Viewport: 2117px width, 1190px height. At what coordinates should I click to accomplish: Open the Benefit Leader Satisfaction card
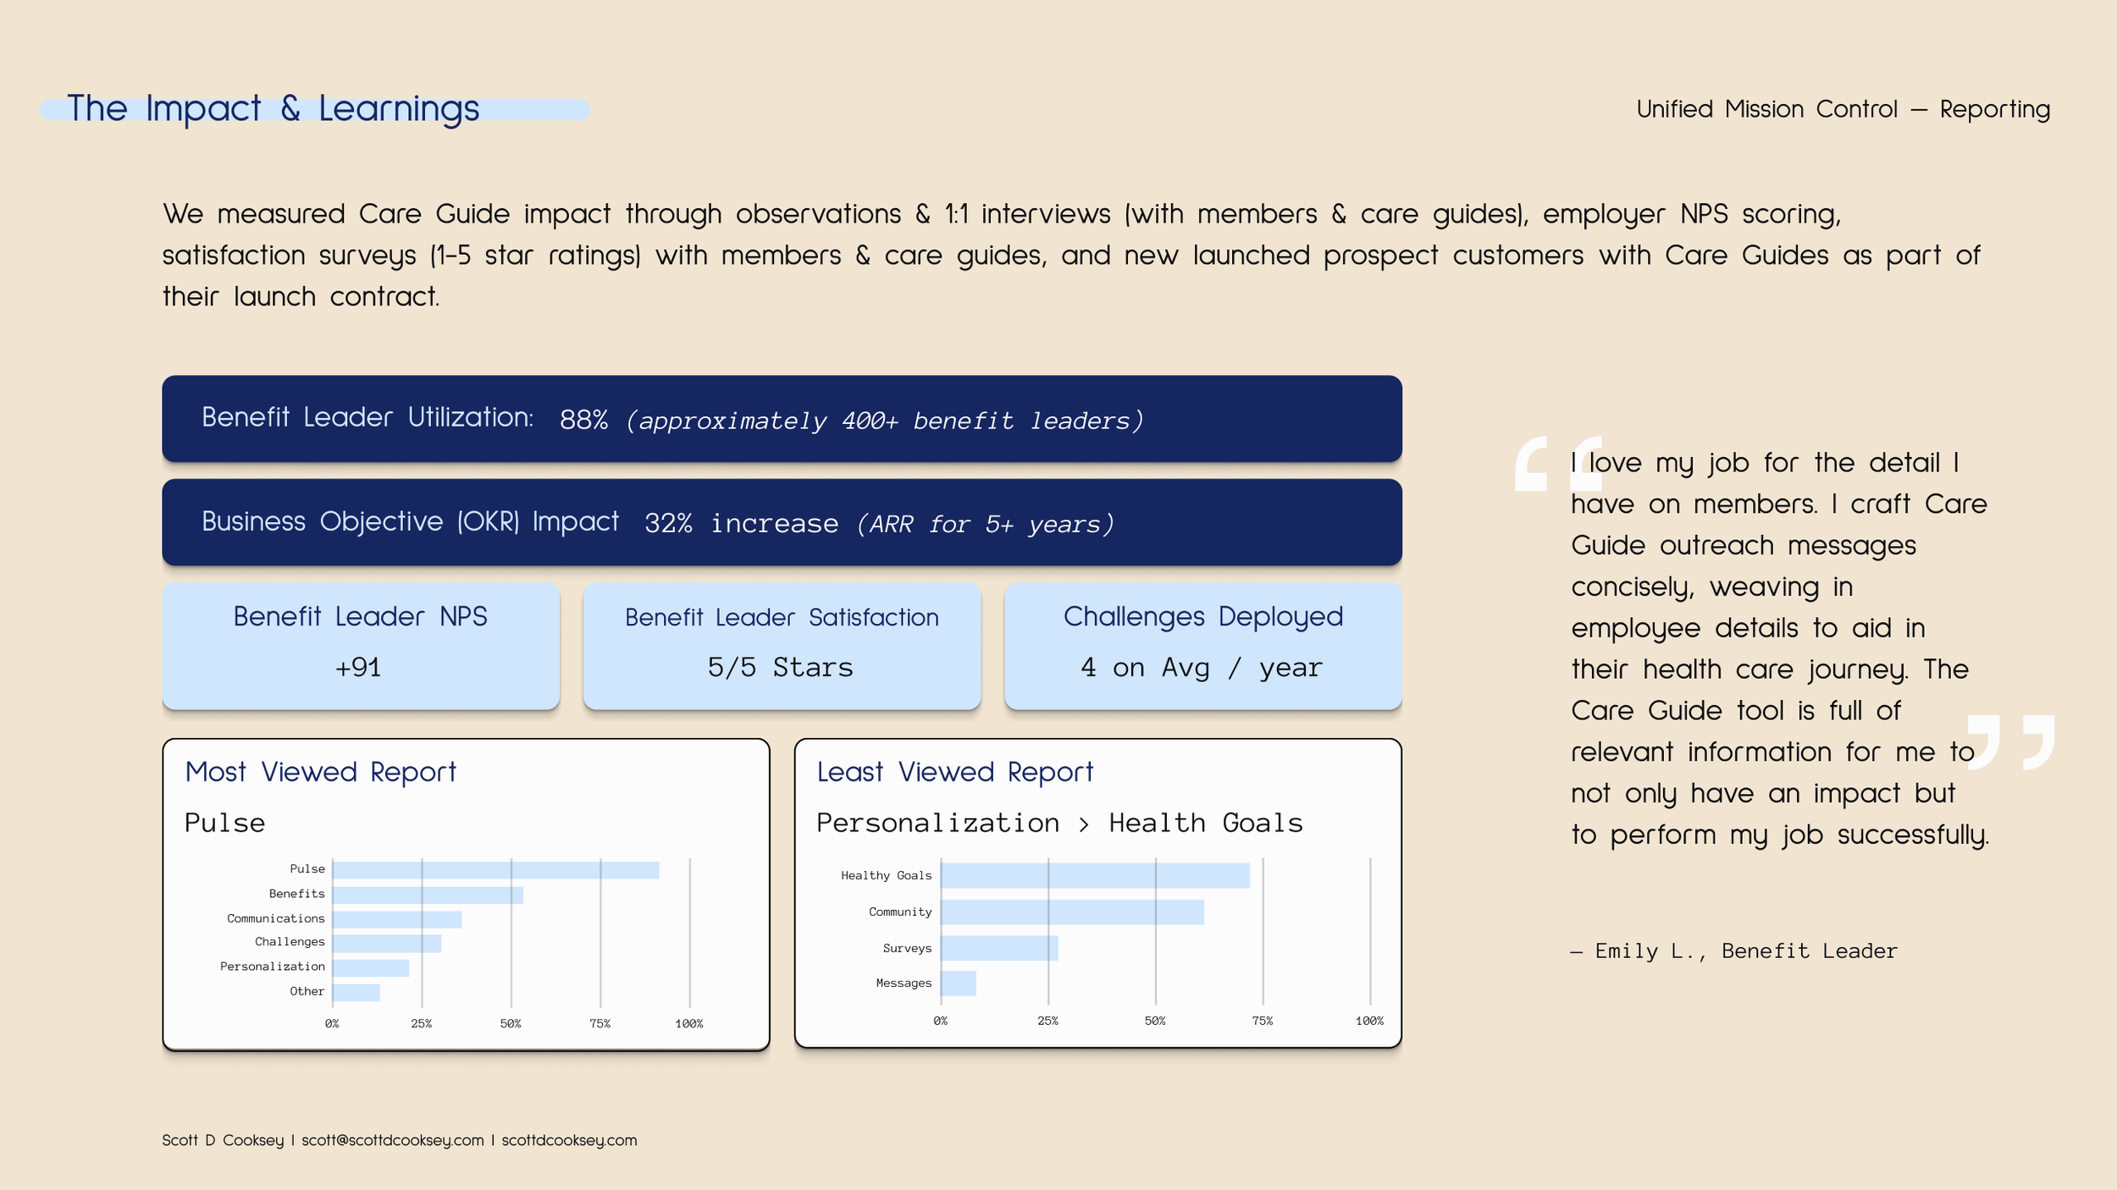tap(781, 645)
